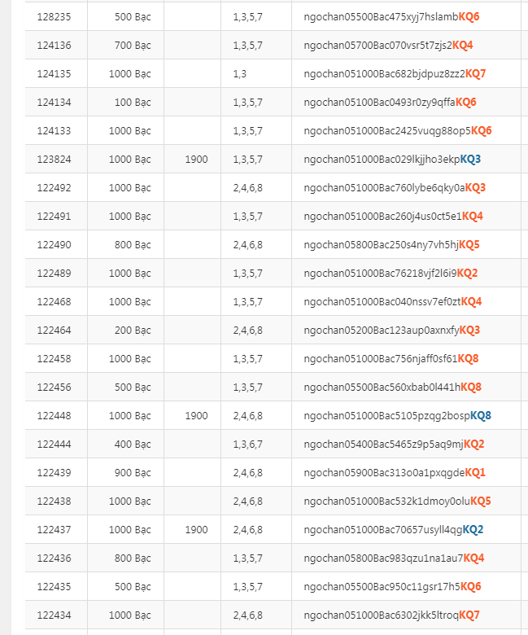Open the blue KQ2 link in row 122437

click(473, 529)
